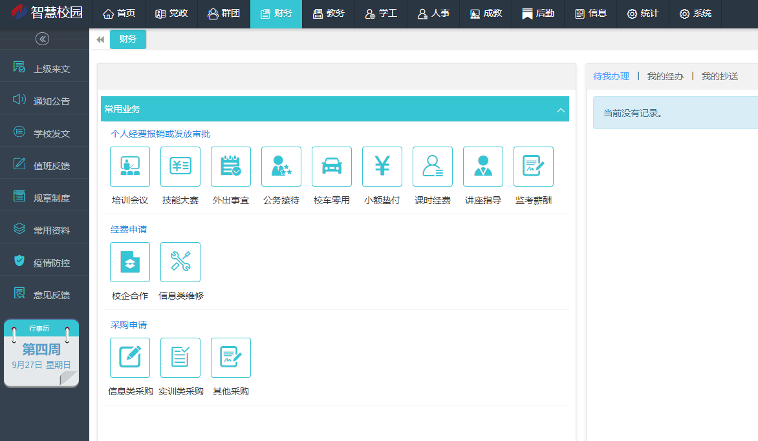Open the 外出事宜 calendar icon
The image size is (758, 441).
231,167
